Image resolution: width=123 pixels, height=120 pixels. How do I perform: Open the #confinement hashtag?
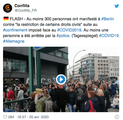point(15,30)
